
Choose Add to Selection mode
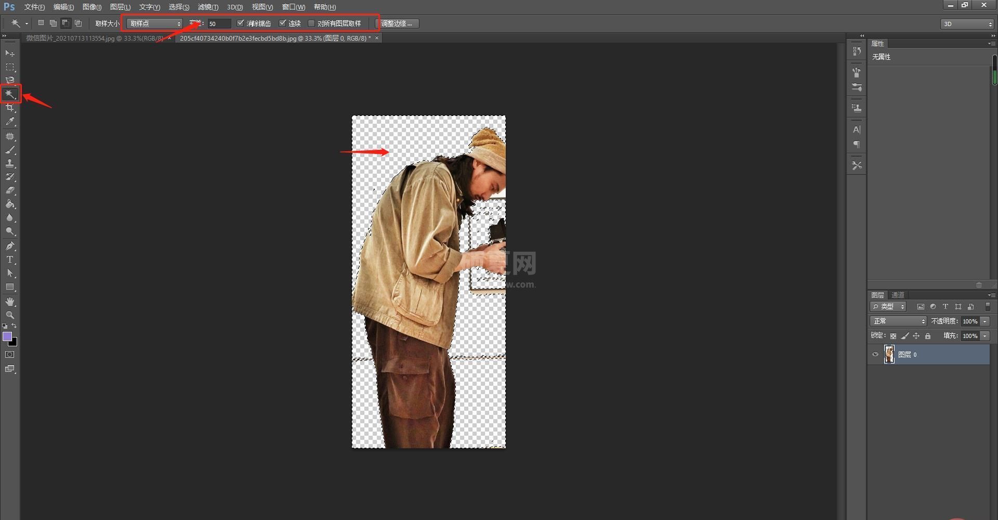[x=53, y=23]
